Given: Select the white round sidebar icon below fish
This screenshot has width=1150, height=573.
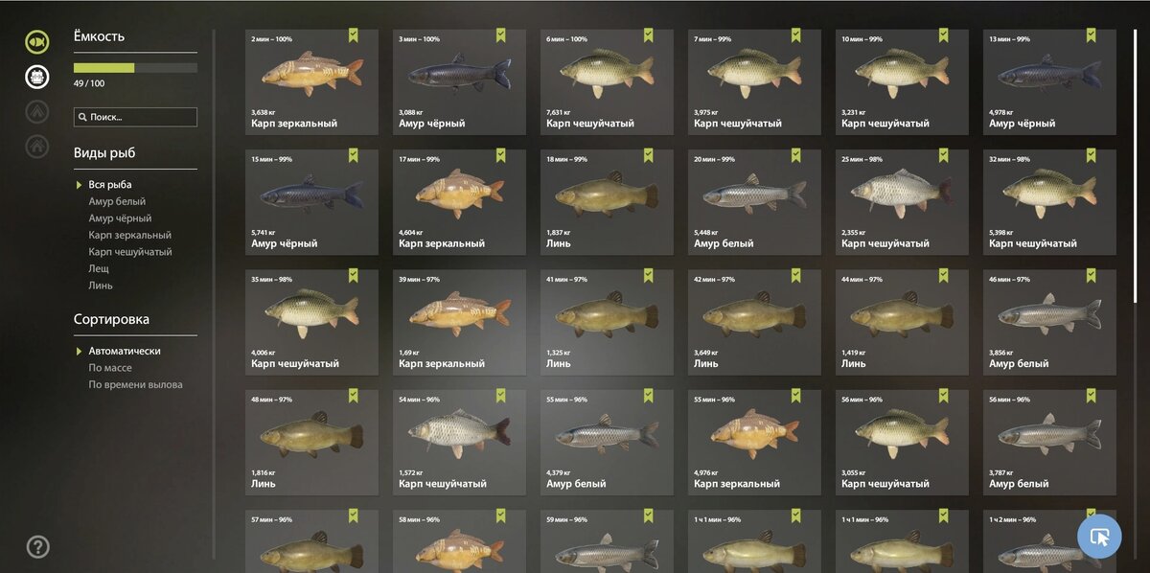Looking at the screenshot, I should [37, 77].
